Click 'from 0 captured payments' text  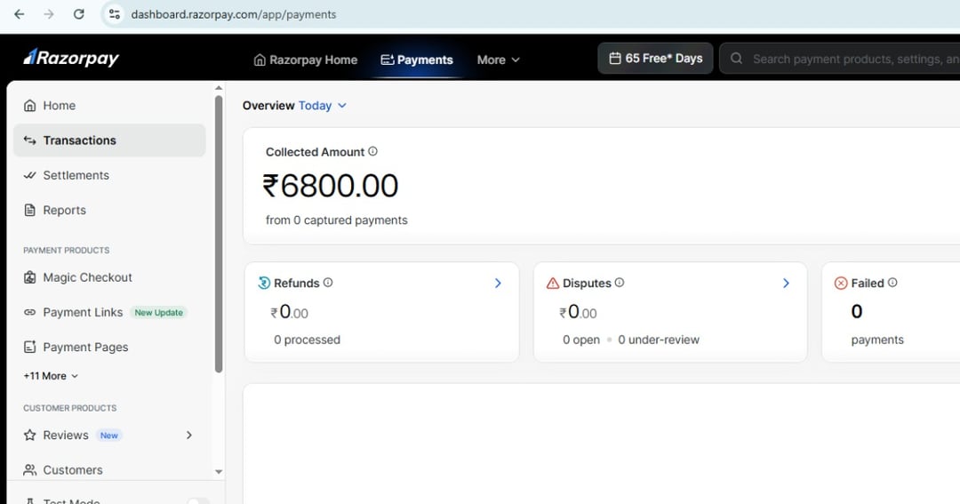[336, 220]
